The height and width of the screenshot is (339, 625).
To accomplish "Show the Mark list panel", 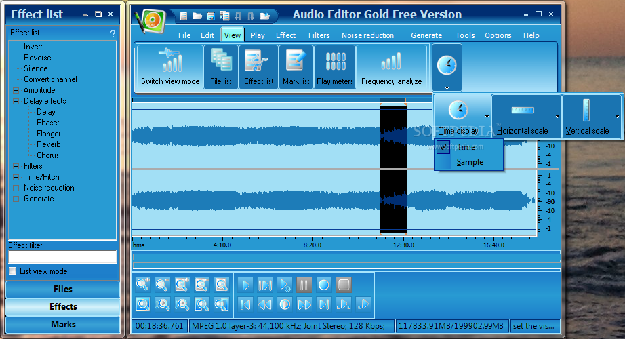I will 296,66.
